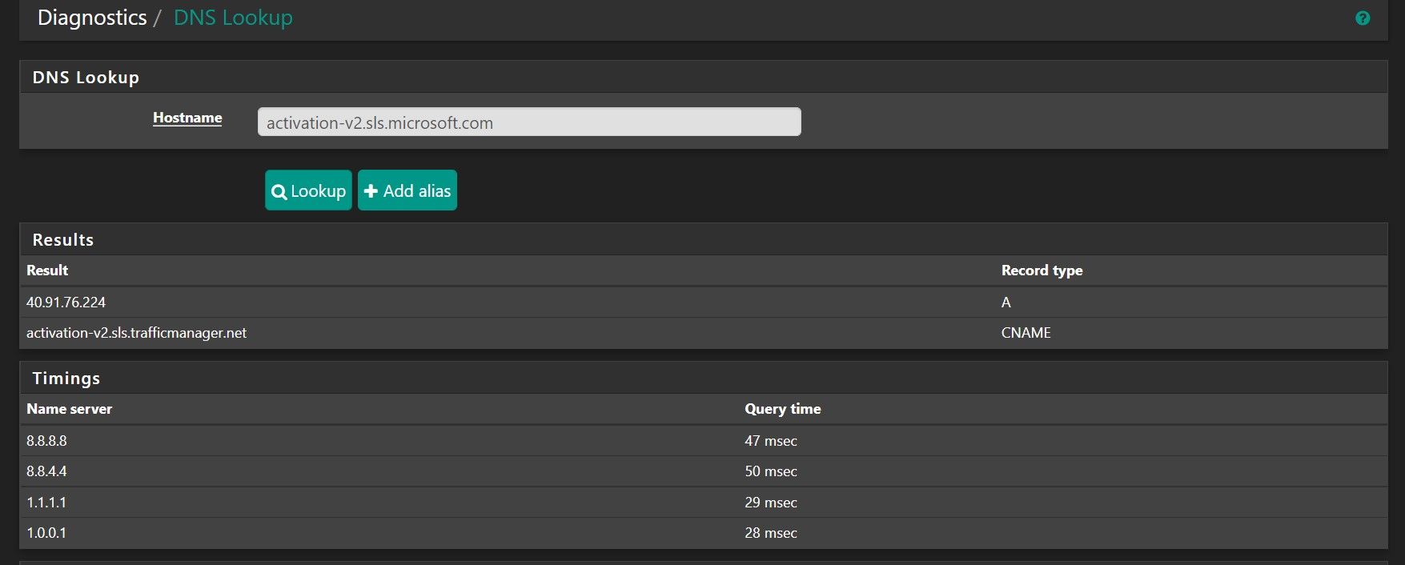The width and height of the screenshot is (1405, 565).
Task: Select the 1.0.0.1 name server entry
Action: coord(46,533)
